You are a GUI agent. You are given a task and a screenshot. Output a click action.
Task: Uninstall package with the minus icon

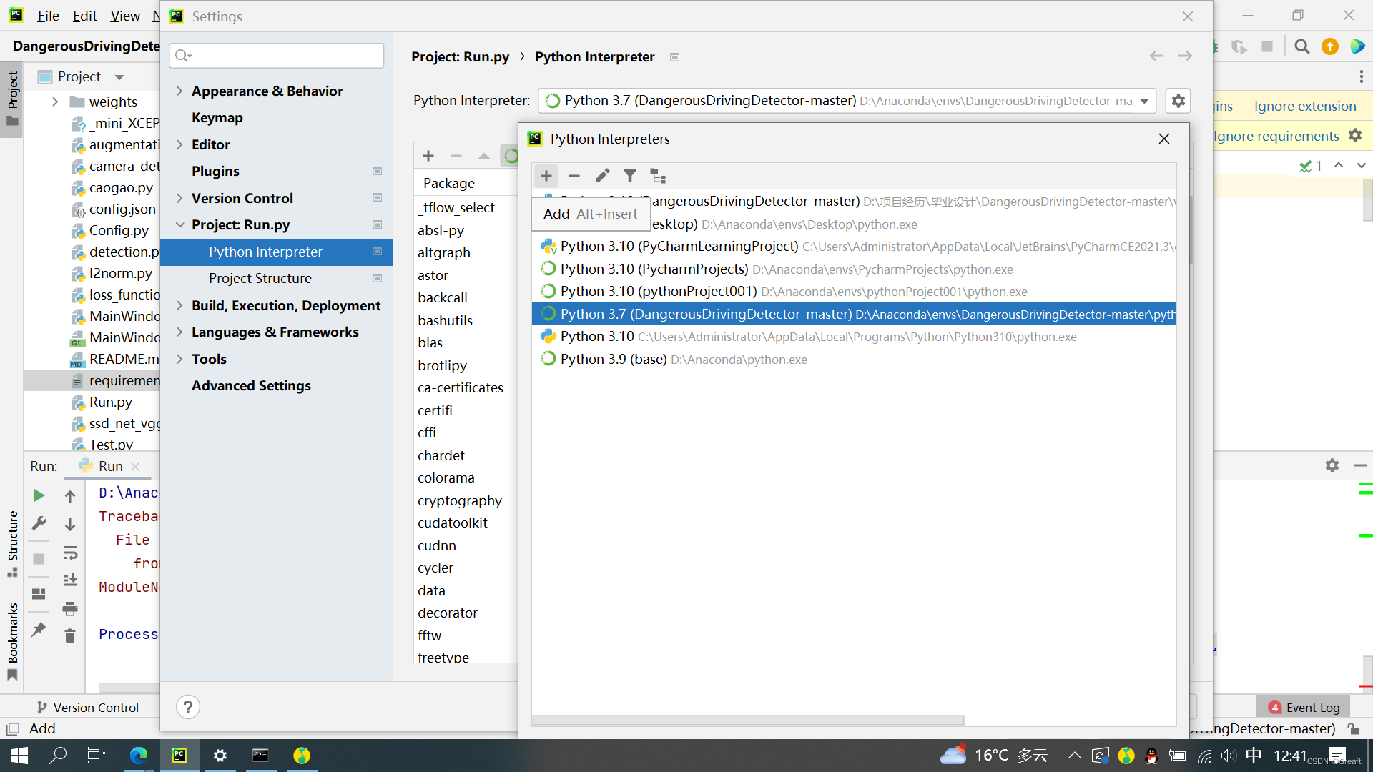[456, 156]
